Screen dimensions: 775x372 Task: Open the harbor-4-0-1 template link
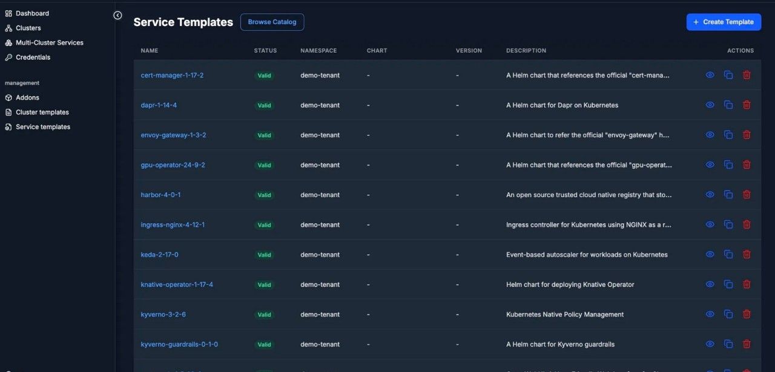[x=160, y=195]
